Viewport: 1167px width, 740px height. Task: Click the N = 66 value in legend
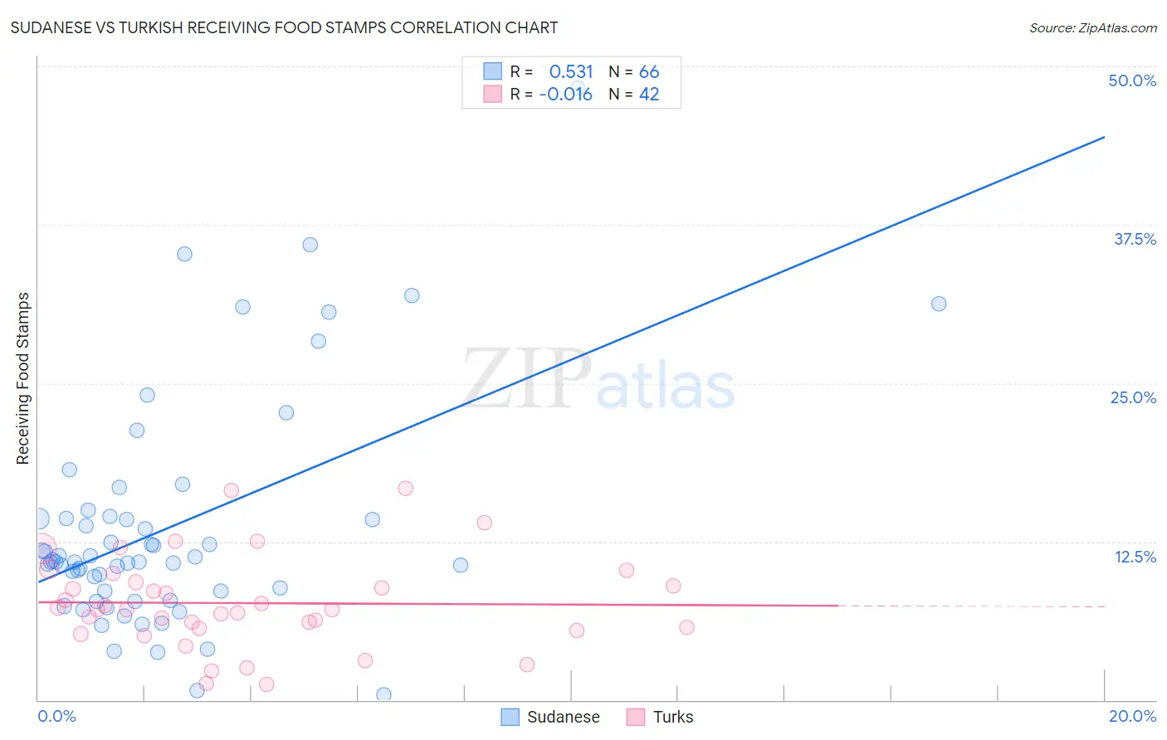point(634,71)
